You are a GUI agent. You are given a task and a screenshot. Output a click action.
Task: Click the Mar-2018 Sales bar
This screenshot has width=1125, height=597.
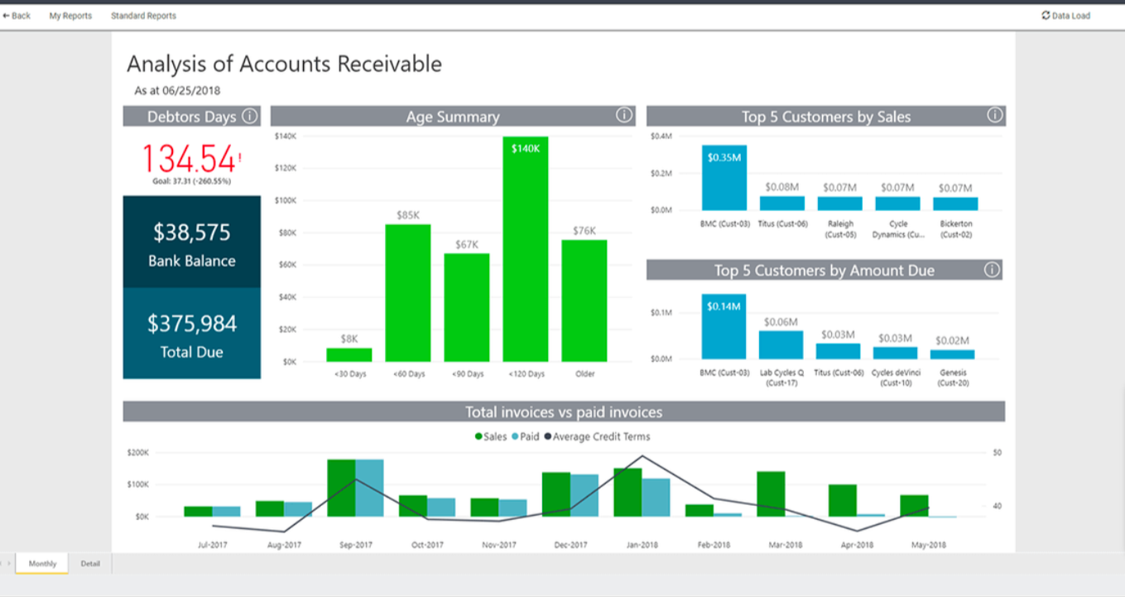[x=771, y=494]
